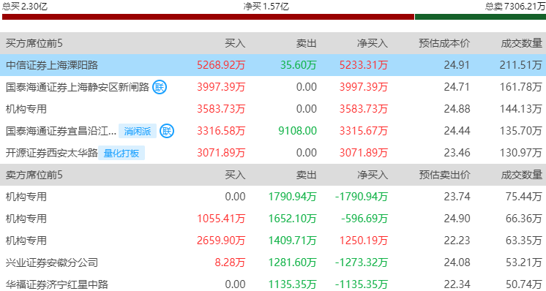Viewport: 546px width, 291px height.
Task: Sort buyers by 买入 column header
Action: tap(235, 43)
